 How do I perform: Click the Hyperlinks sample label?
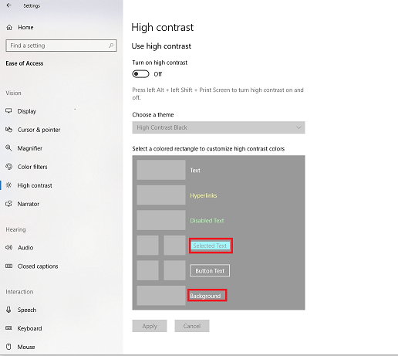pos(204,195)
